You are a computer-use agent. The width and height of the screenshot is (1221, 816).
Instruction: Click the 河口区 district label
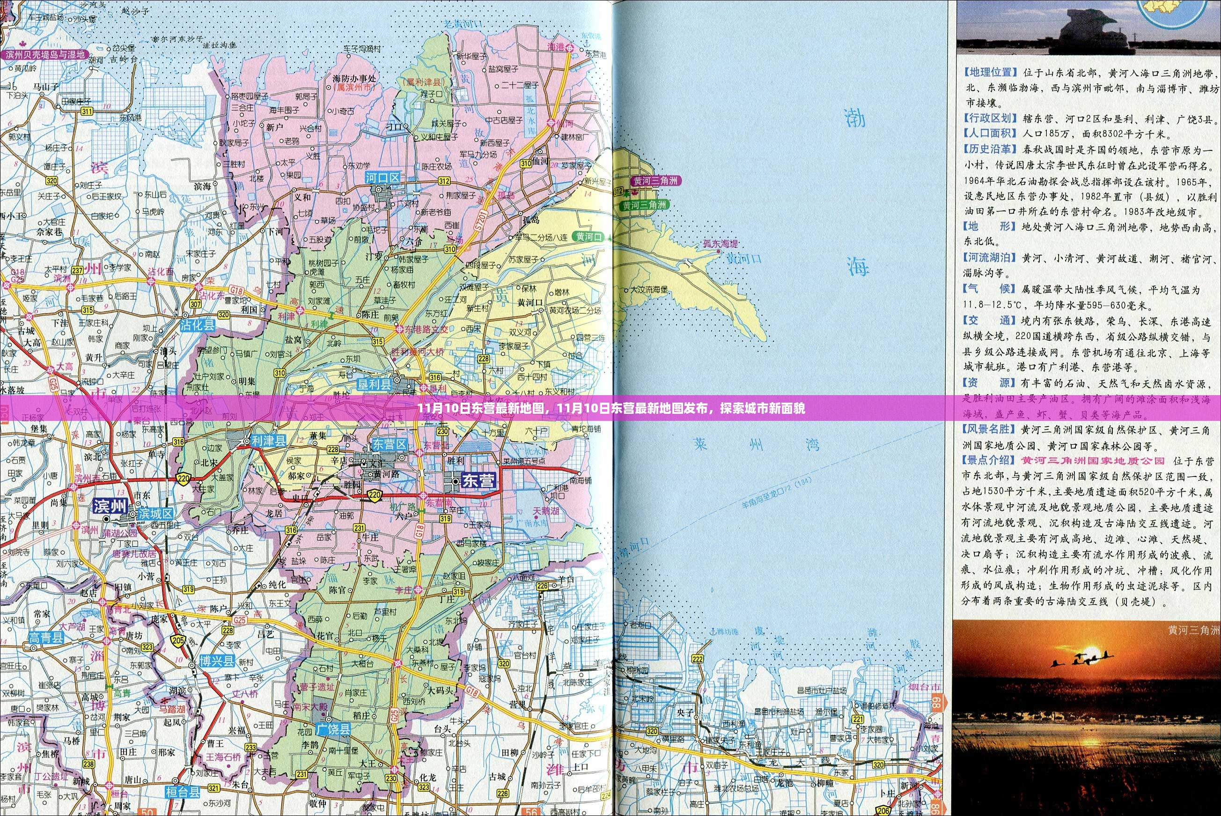click(x=382, y=178)
